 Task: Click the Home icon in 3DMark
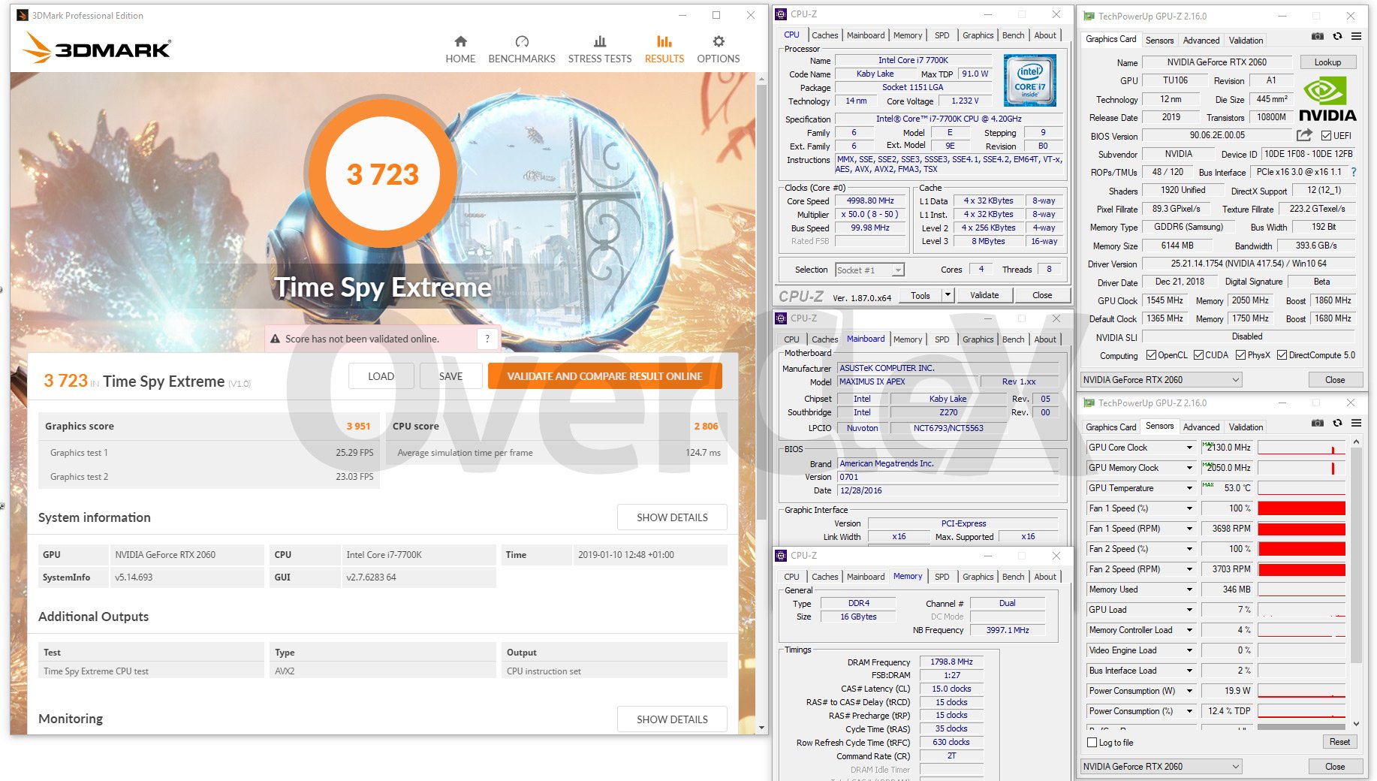point(460,41)
